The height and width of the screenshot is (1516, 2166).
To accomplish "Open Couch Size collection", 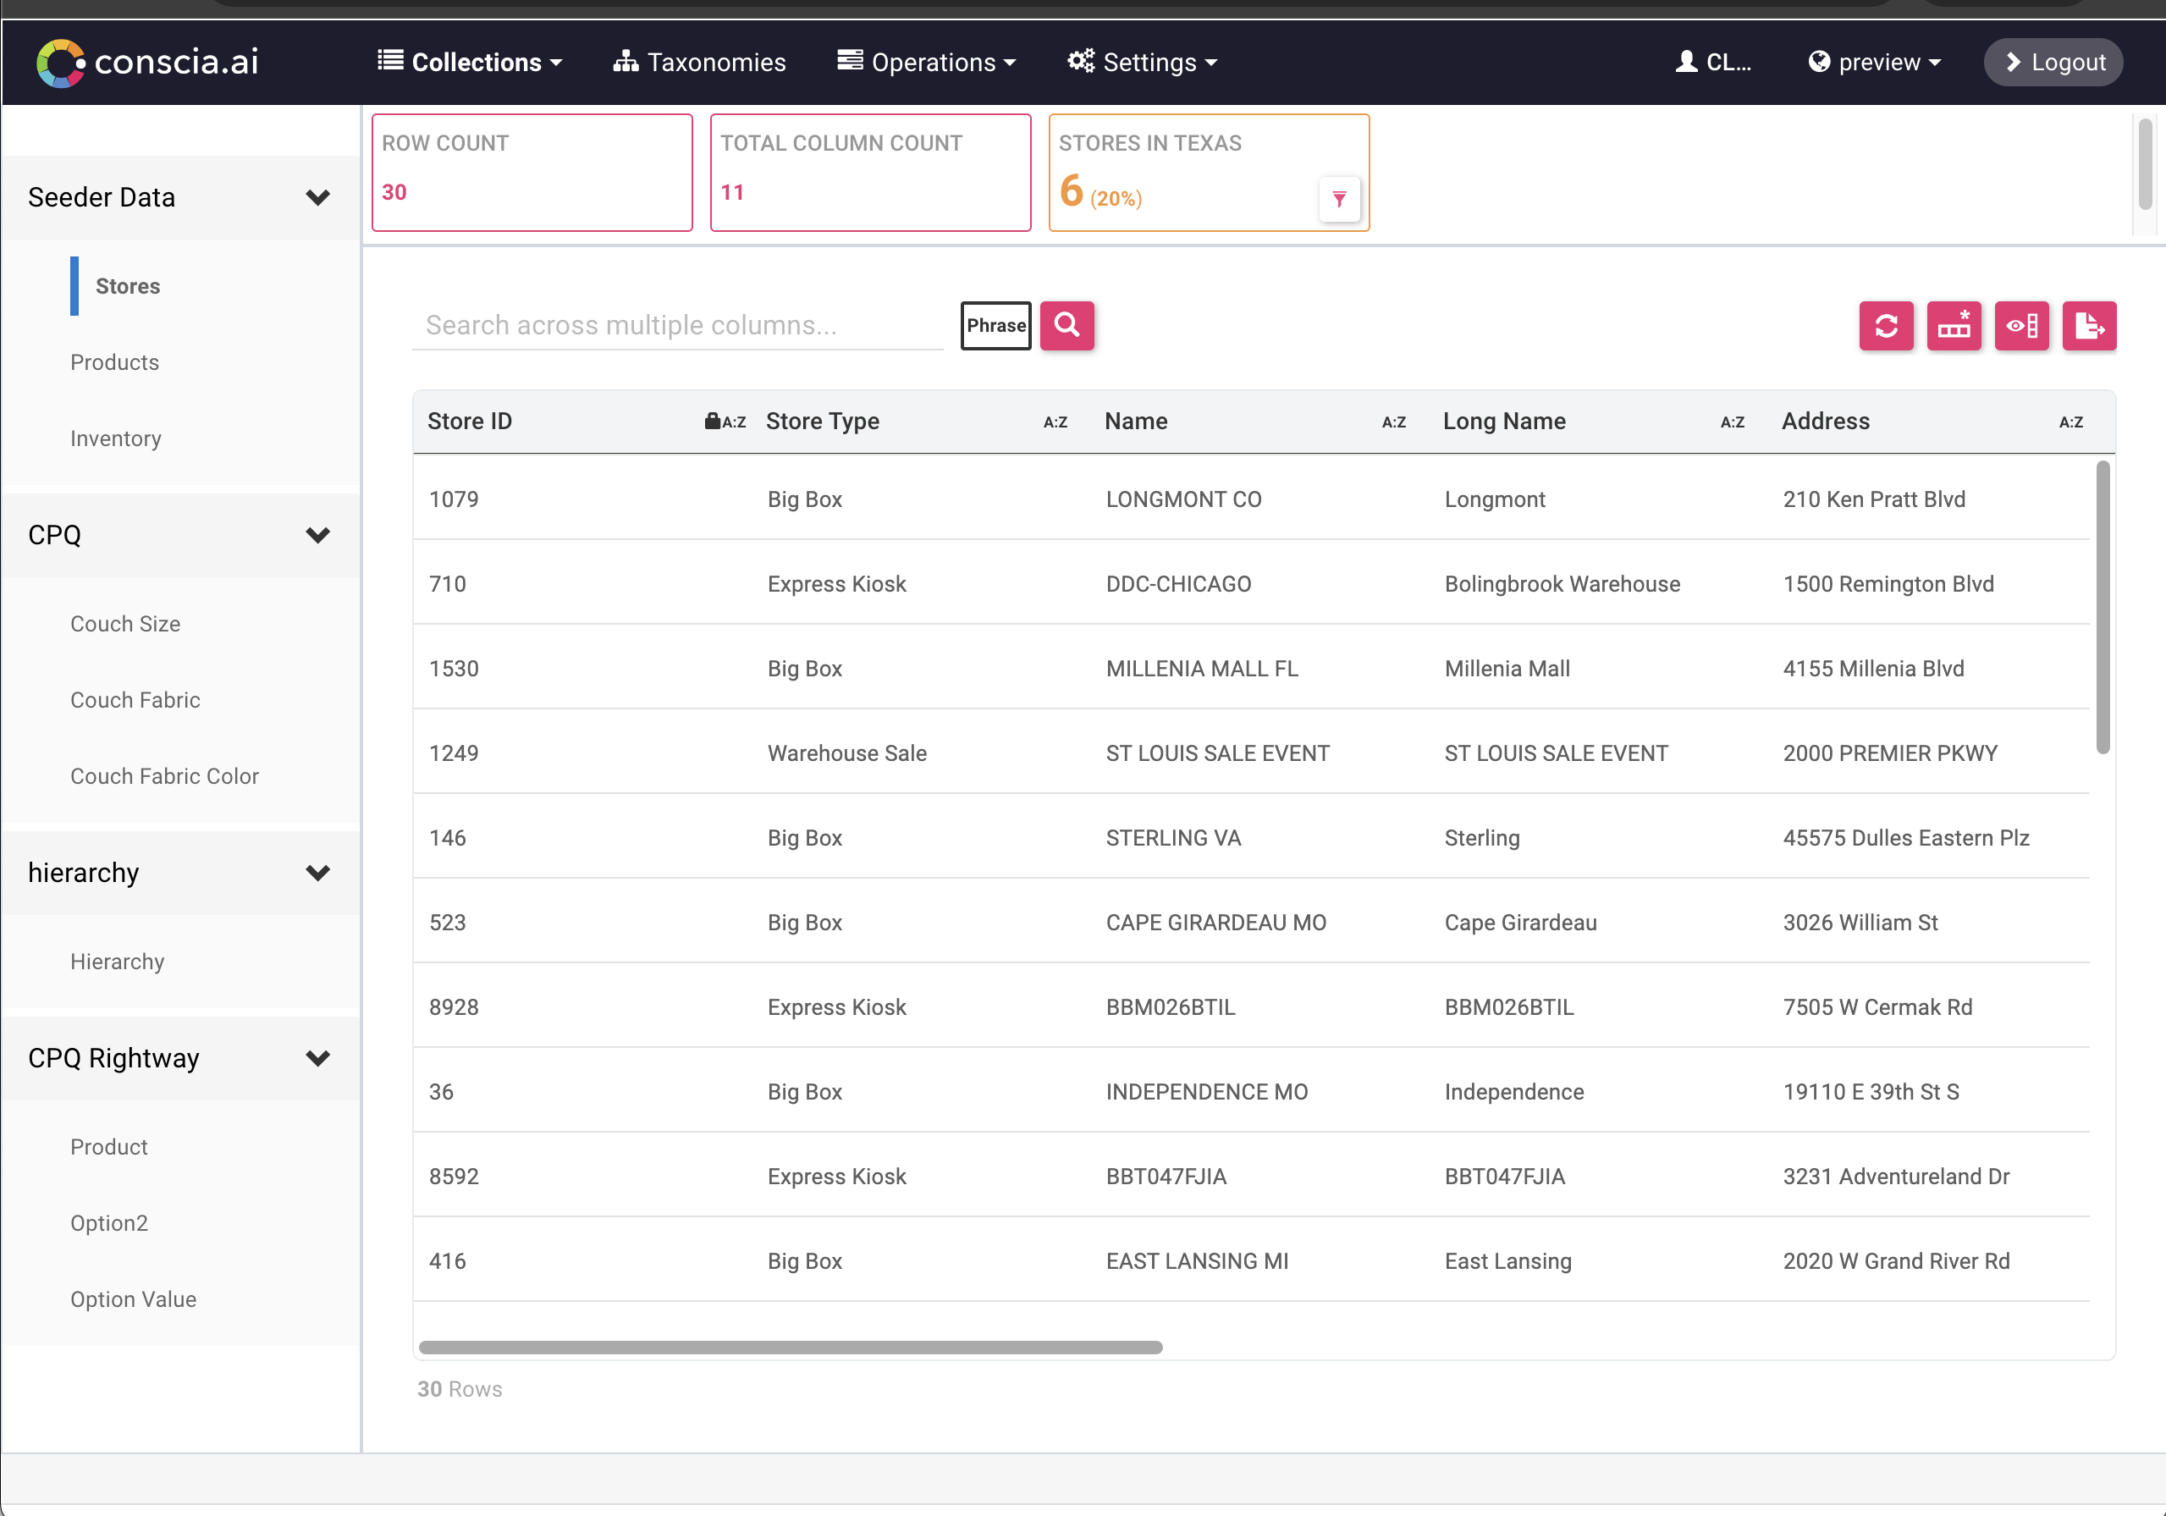I will point(124,624).
